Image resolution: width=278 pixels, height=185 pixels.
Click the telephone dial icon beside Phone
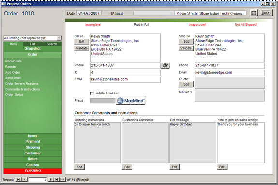coord(165,66)
